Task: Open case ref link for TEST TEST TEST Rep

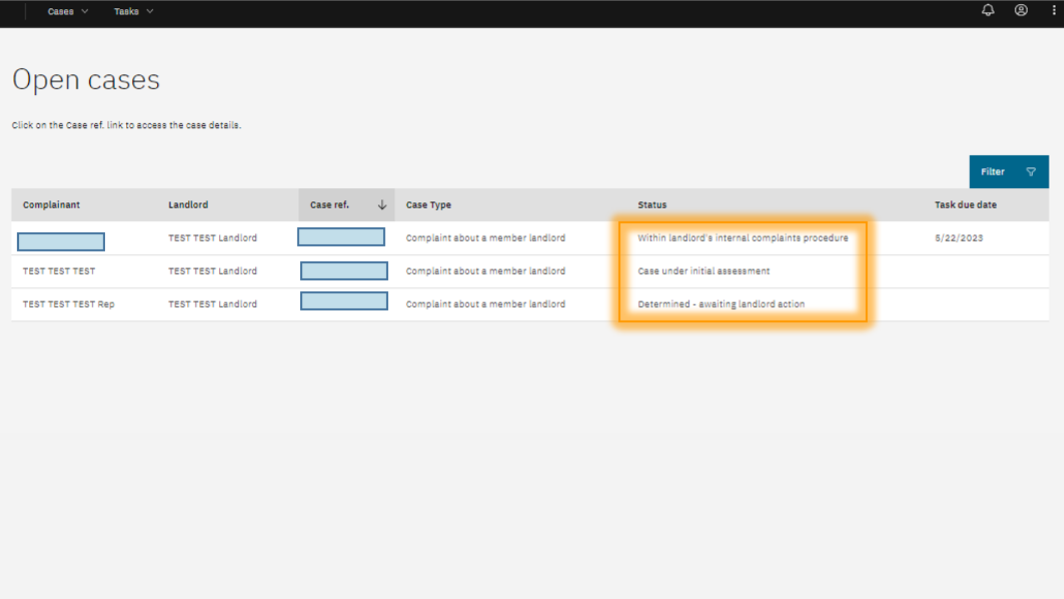Action: click(344, 301)
